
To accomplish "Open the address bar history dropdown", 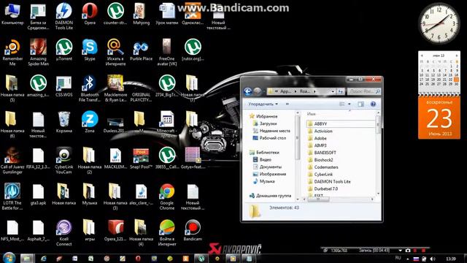I will point(333,91).
